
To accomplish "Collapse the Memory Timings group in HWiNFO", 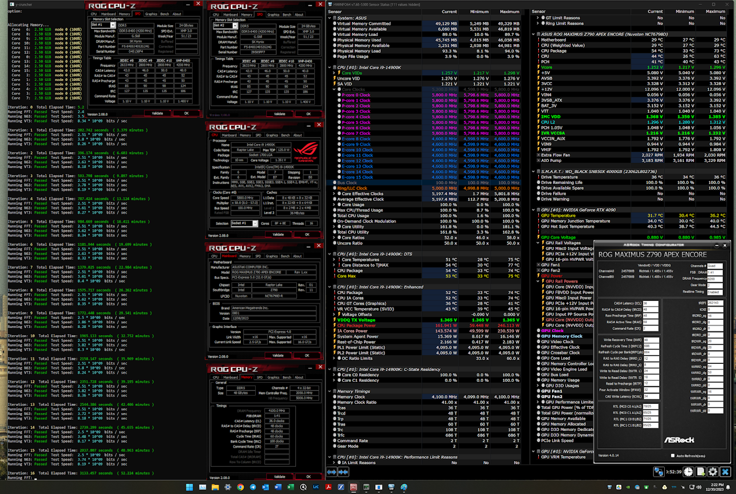I will point(330,391).
